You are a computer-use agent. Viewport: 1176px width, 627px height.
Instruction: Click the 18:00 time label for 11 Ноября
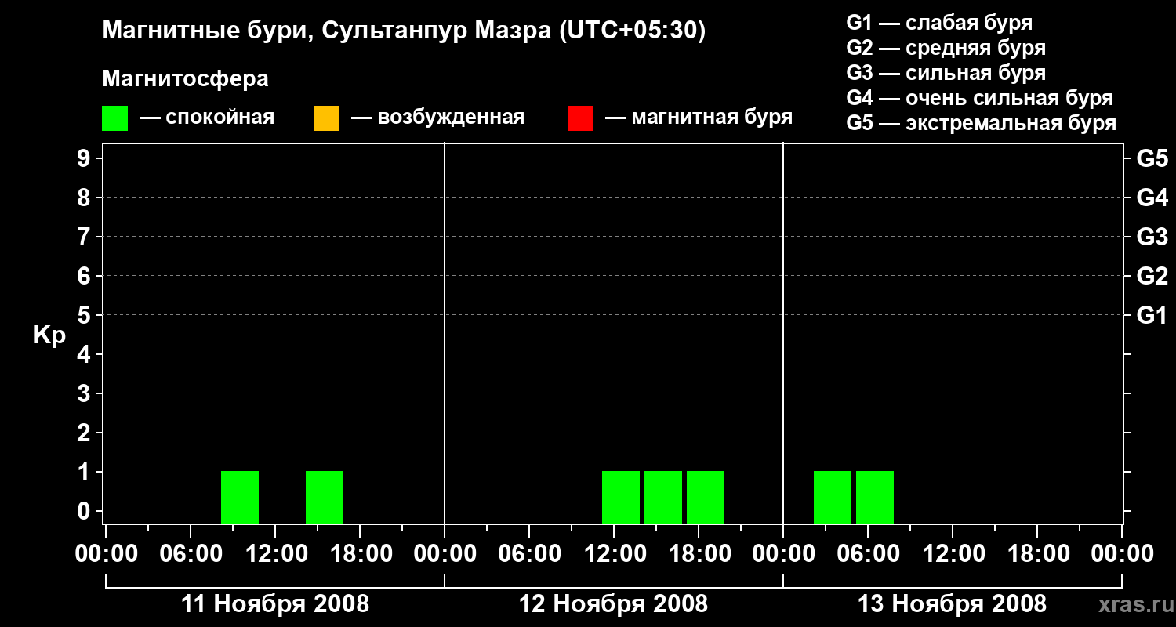(360, 554)
